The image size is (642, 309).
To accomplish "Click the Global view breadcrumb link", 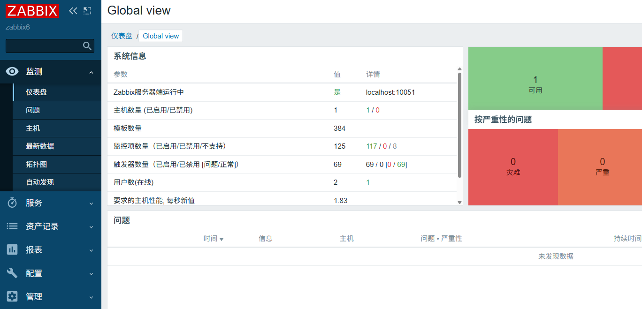I will point(160,36).
